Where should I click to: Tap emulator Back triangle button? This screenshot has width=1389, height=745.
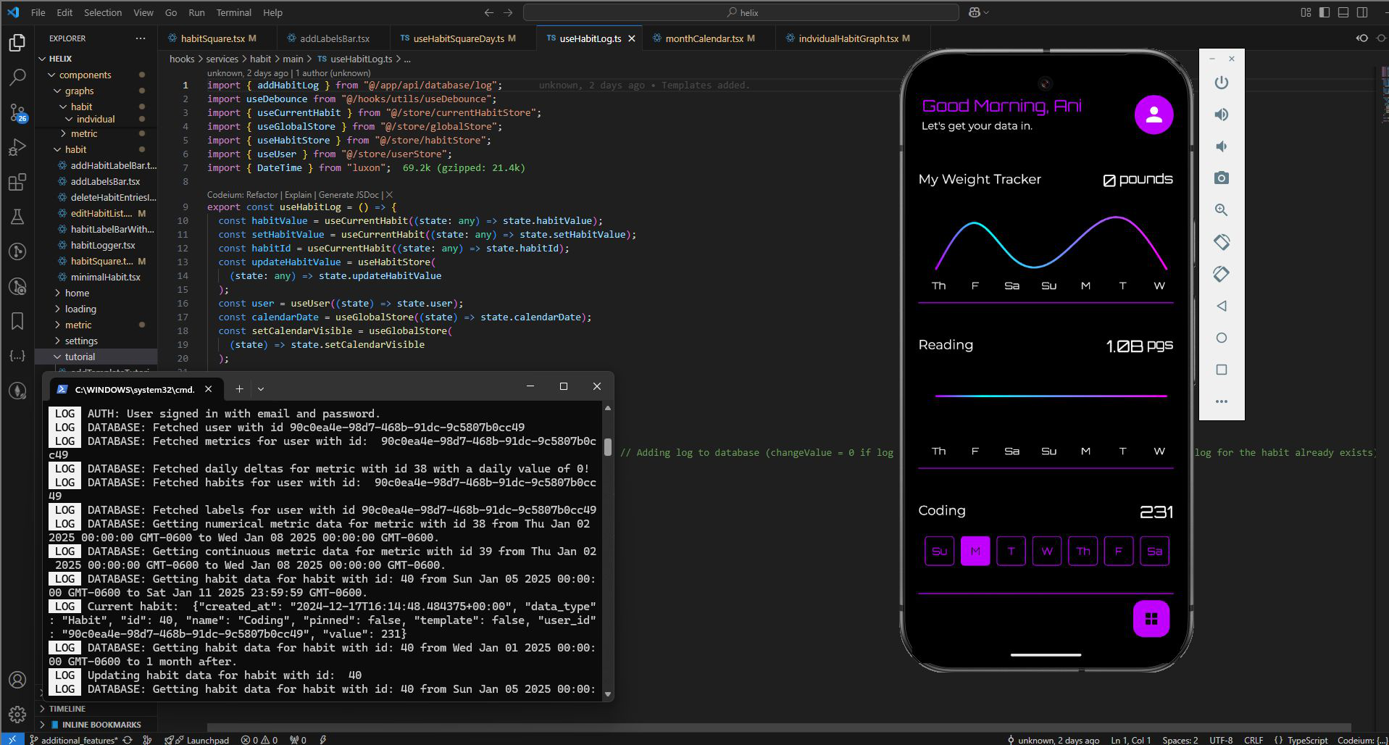pyautogui.click(x=1221, y=306)
